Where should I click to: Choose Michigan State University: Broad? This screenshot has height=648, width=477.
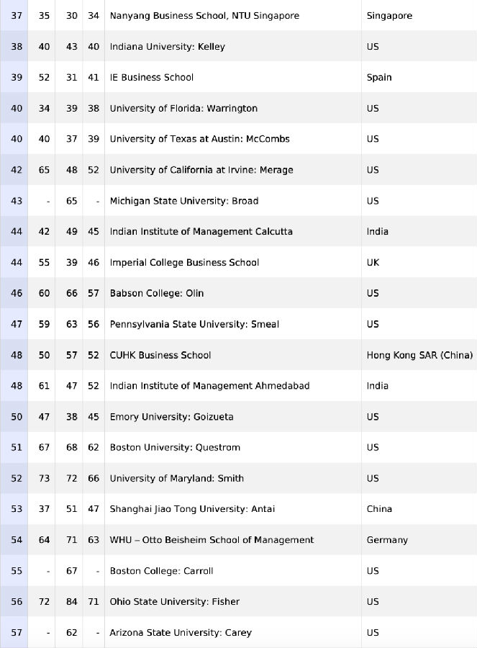click(x=183, y=201)
